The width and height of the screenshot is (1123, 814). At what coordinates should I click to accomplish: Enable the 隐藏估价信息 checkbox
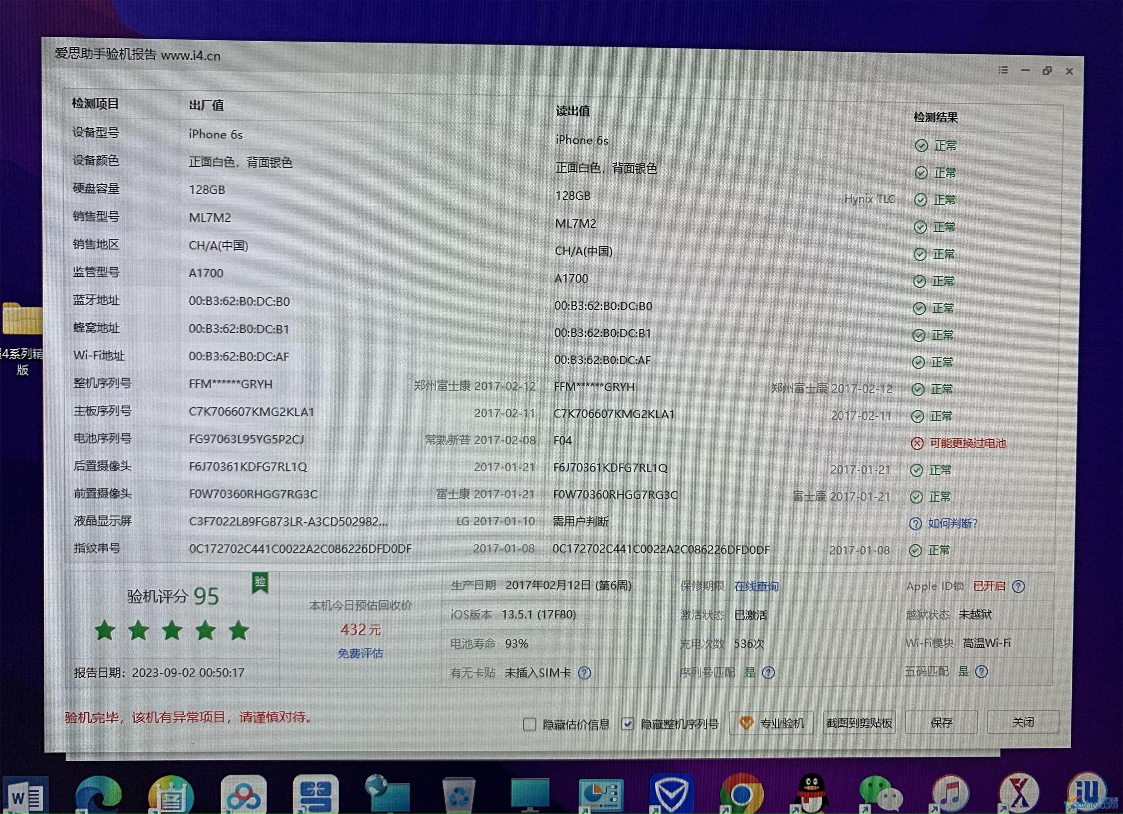530,725
